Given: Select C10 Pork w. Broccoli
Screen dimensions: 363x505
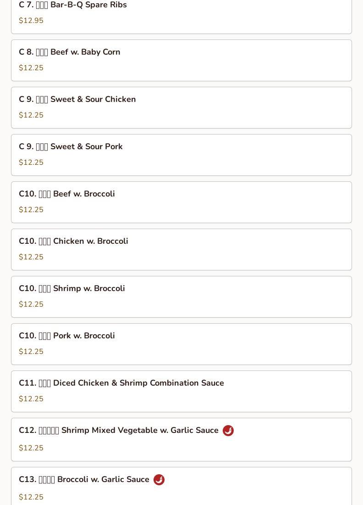Looking at the screenshot, I should point(181,344).
